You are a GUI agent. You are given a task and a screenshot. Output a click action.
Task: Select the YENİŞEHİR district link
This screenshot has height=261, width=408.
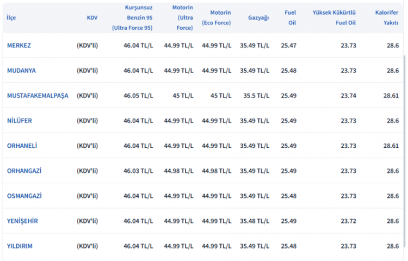[22, 221]
